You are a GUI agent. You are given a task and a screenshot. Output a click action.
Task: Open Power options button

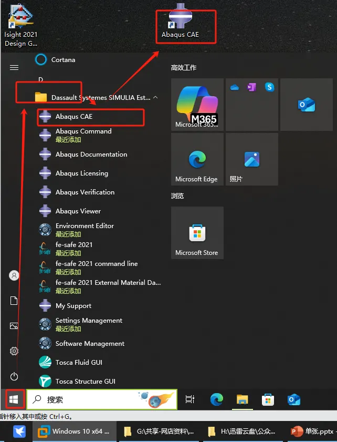click(x=14, y=376)
